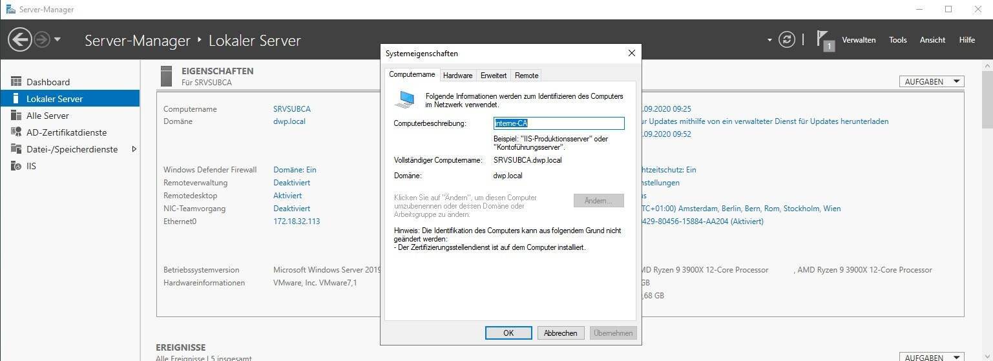Click the Abbrechen button
This screenshot has height=361, width=993.
click(560, 333)
